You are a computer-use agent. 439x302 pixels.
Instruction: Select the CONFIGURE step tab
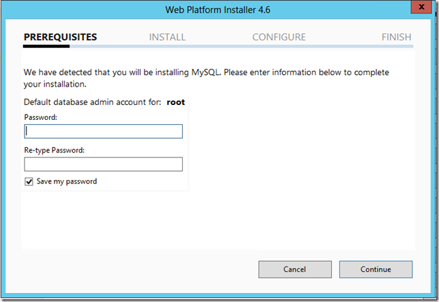click(279, 37)
